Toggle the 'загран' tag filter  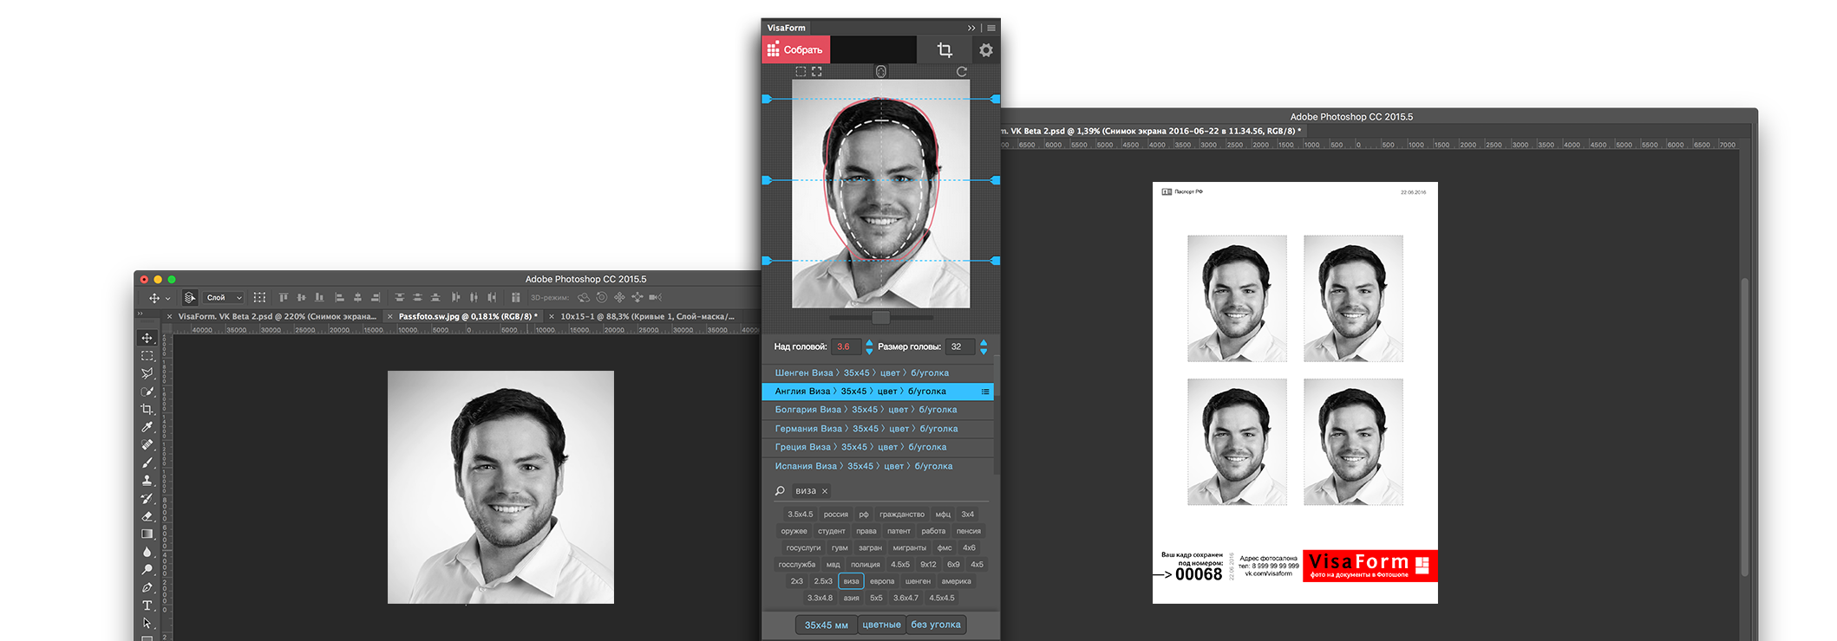(870, 547)
